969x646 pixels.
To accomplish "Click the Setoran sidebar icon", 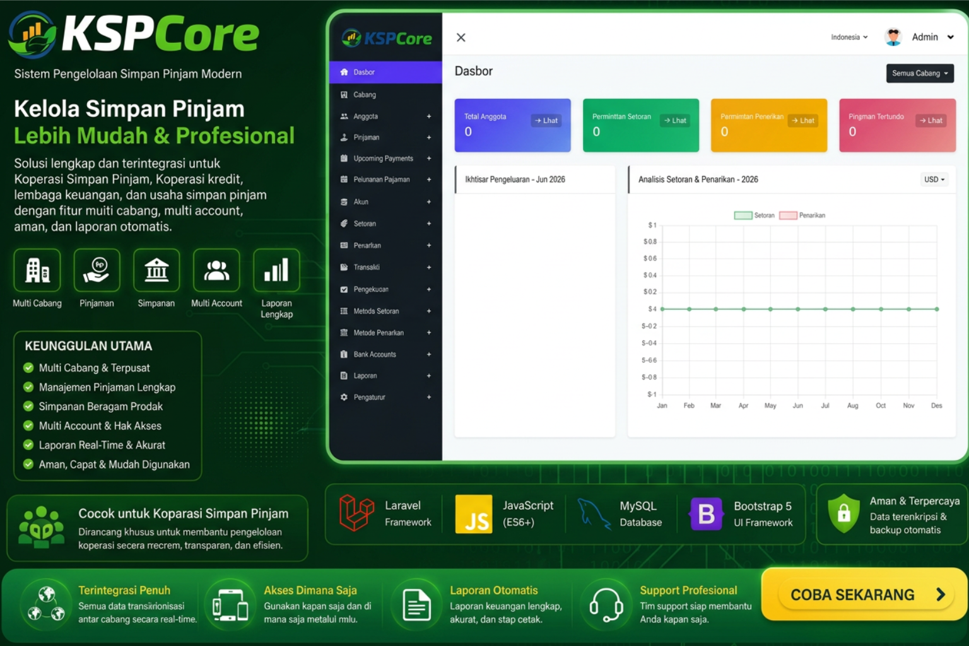I will pyautogui.click(x=344, y=223).
